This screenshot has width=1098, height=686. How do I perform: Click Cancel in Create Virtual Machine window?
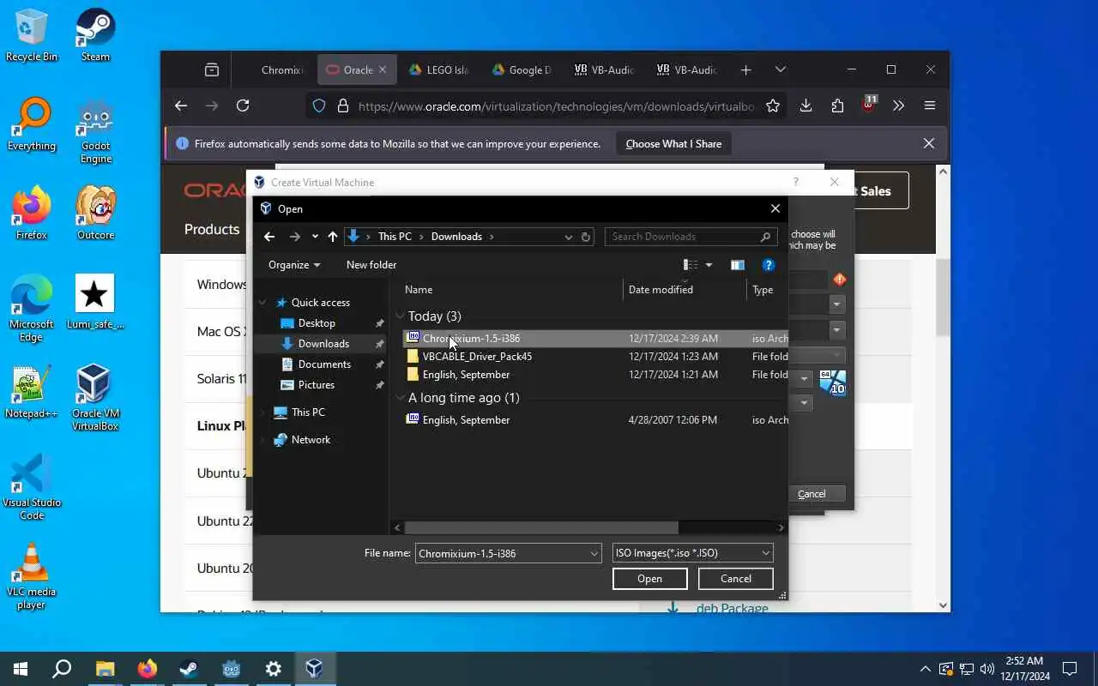click(811, 494)
